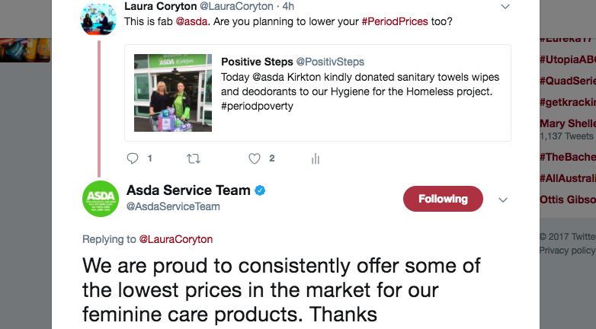Click the retweet arrows icon
596x329 pixels.
pyautogui.click(x=194, y=158)
